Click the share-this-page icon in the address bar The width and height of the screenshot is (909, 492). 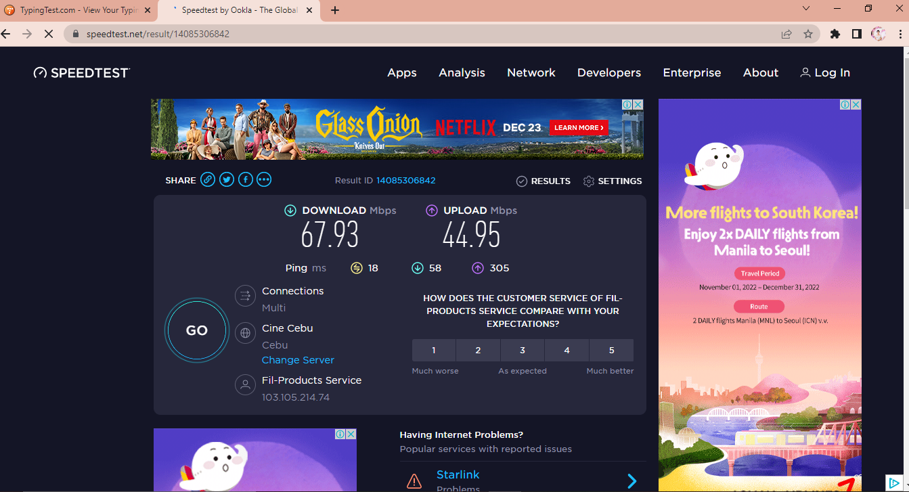tap(786, 34)
